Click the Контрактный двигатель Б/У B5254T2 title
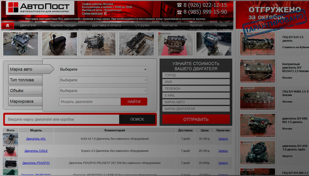 pos(295,68)
